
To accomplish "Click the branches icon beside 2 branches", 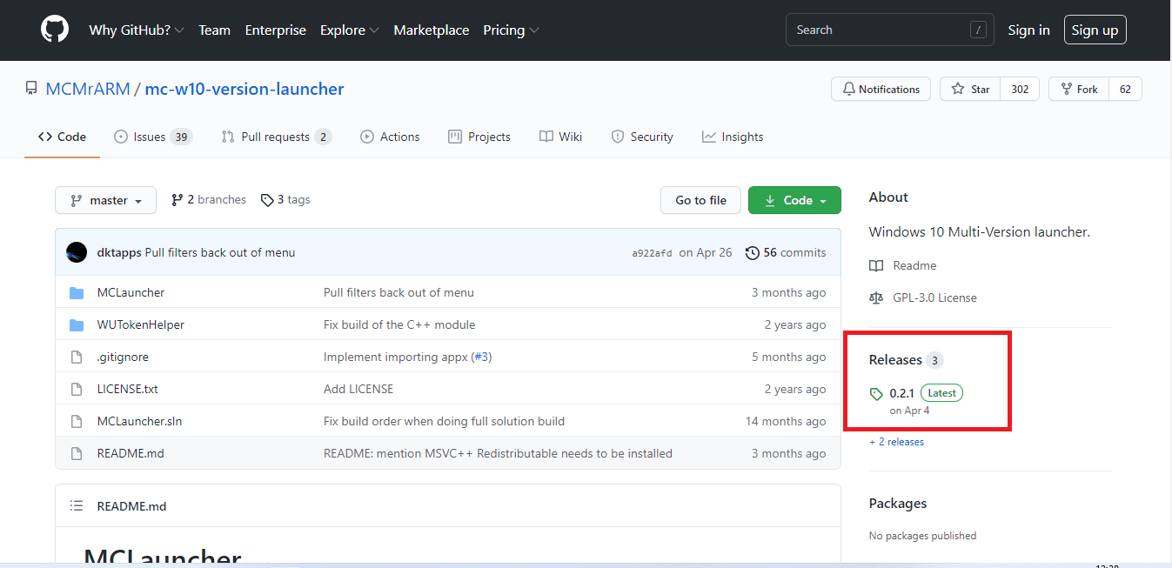I will pyautogui.click(x=177, y=200).
